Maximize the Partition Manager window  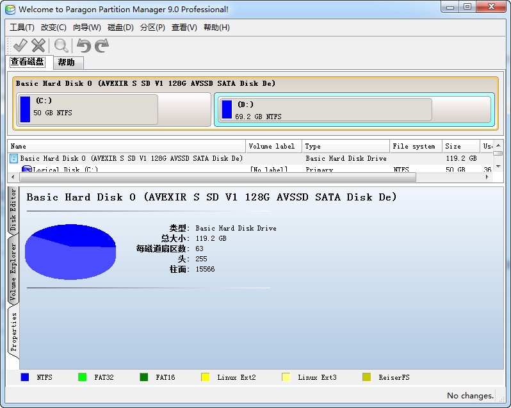click(467, 7)
